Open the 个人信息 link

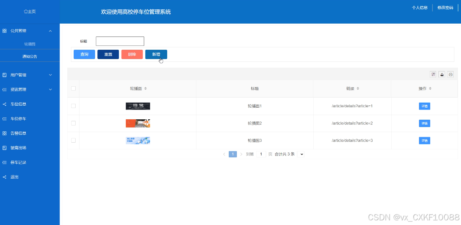pyautogui.click(x=420, y=8)
